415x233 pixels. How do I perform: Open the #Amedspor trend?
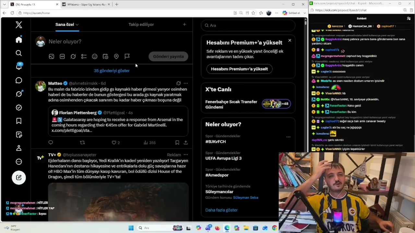217,175
